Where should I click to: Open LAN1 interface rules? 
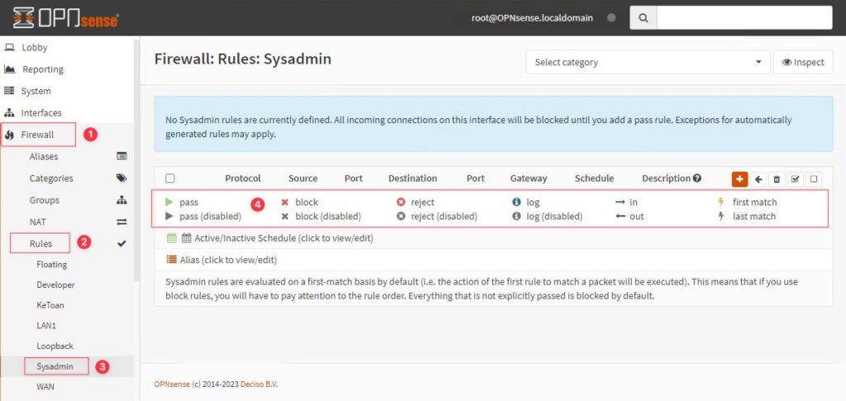tap(46, 326)
